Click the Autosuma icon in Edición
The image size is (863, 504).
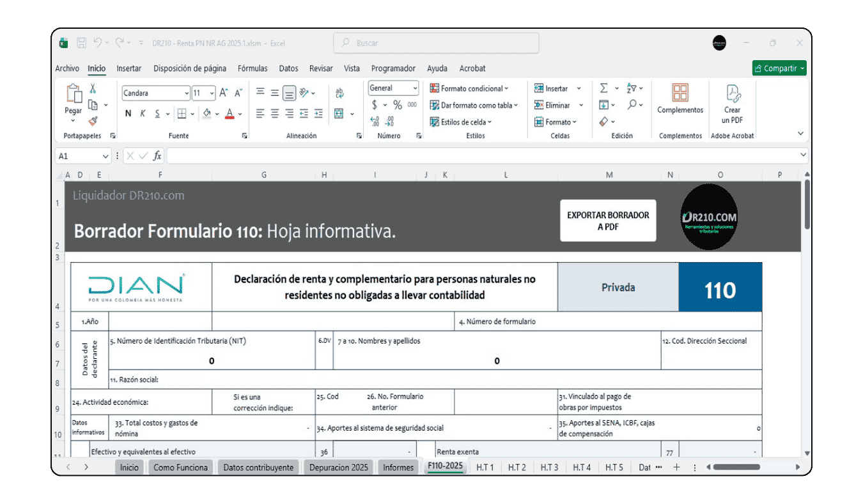pos(603,87)
